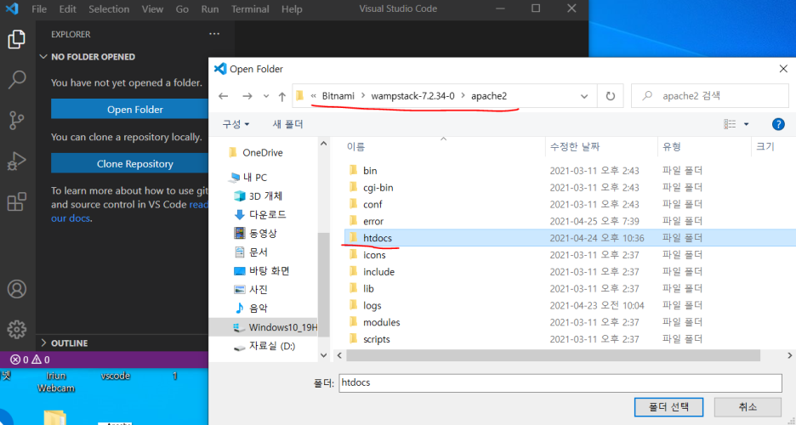796x425 pixels.
Task: Click the 취소 cancel button
Action: click(748, 407)
